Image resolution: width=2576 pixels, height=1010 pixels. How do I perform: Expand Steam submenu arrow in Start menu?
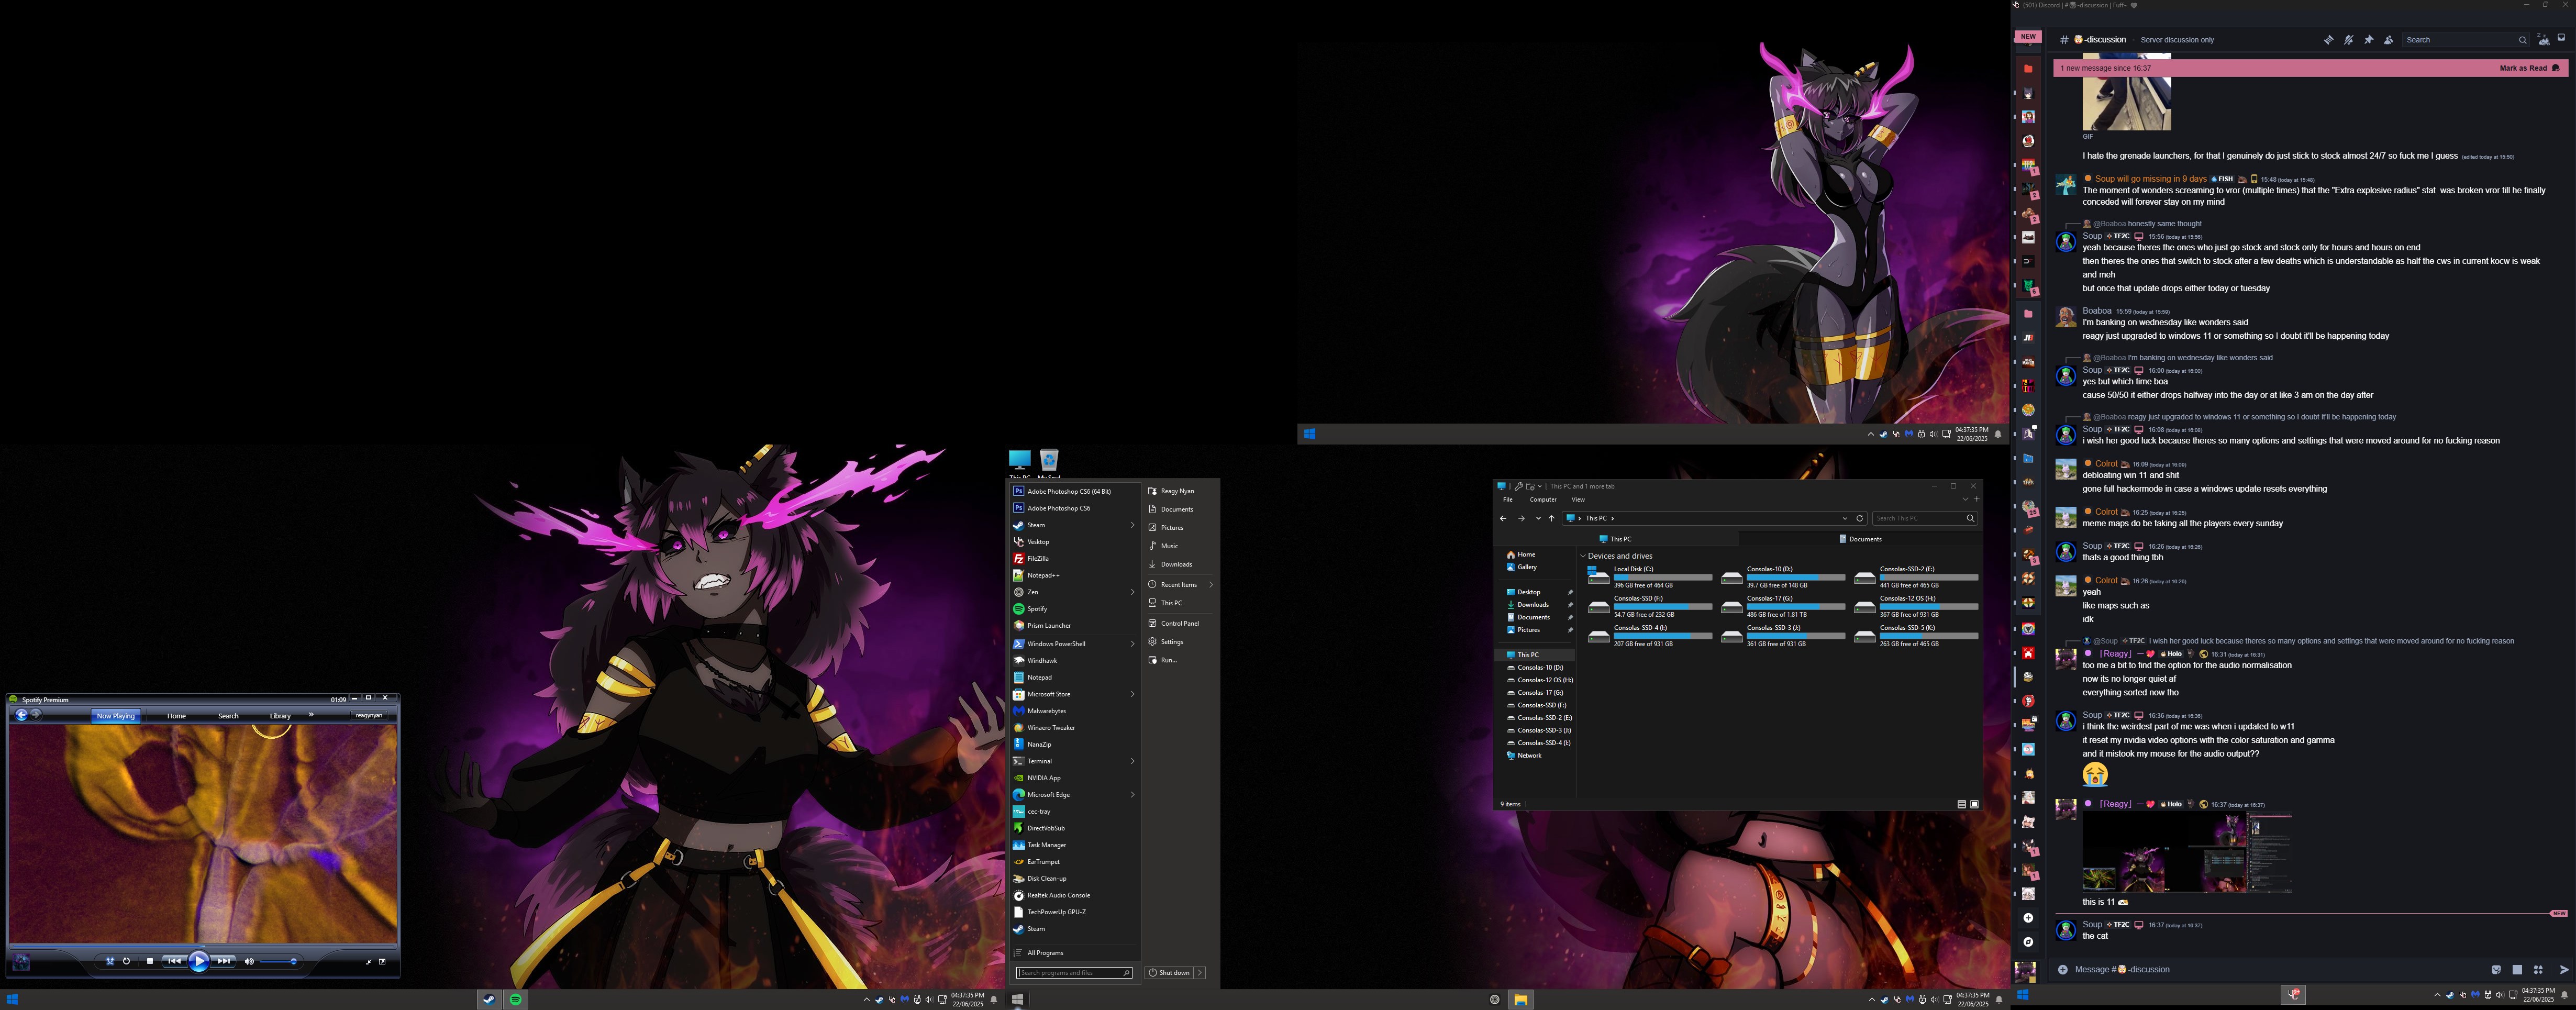[x=1133, y=525]
